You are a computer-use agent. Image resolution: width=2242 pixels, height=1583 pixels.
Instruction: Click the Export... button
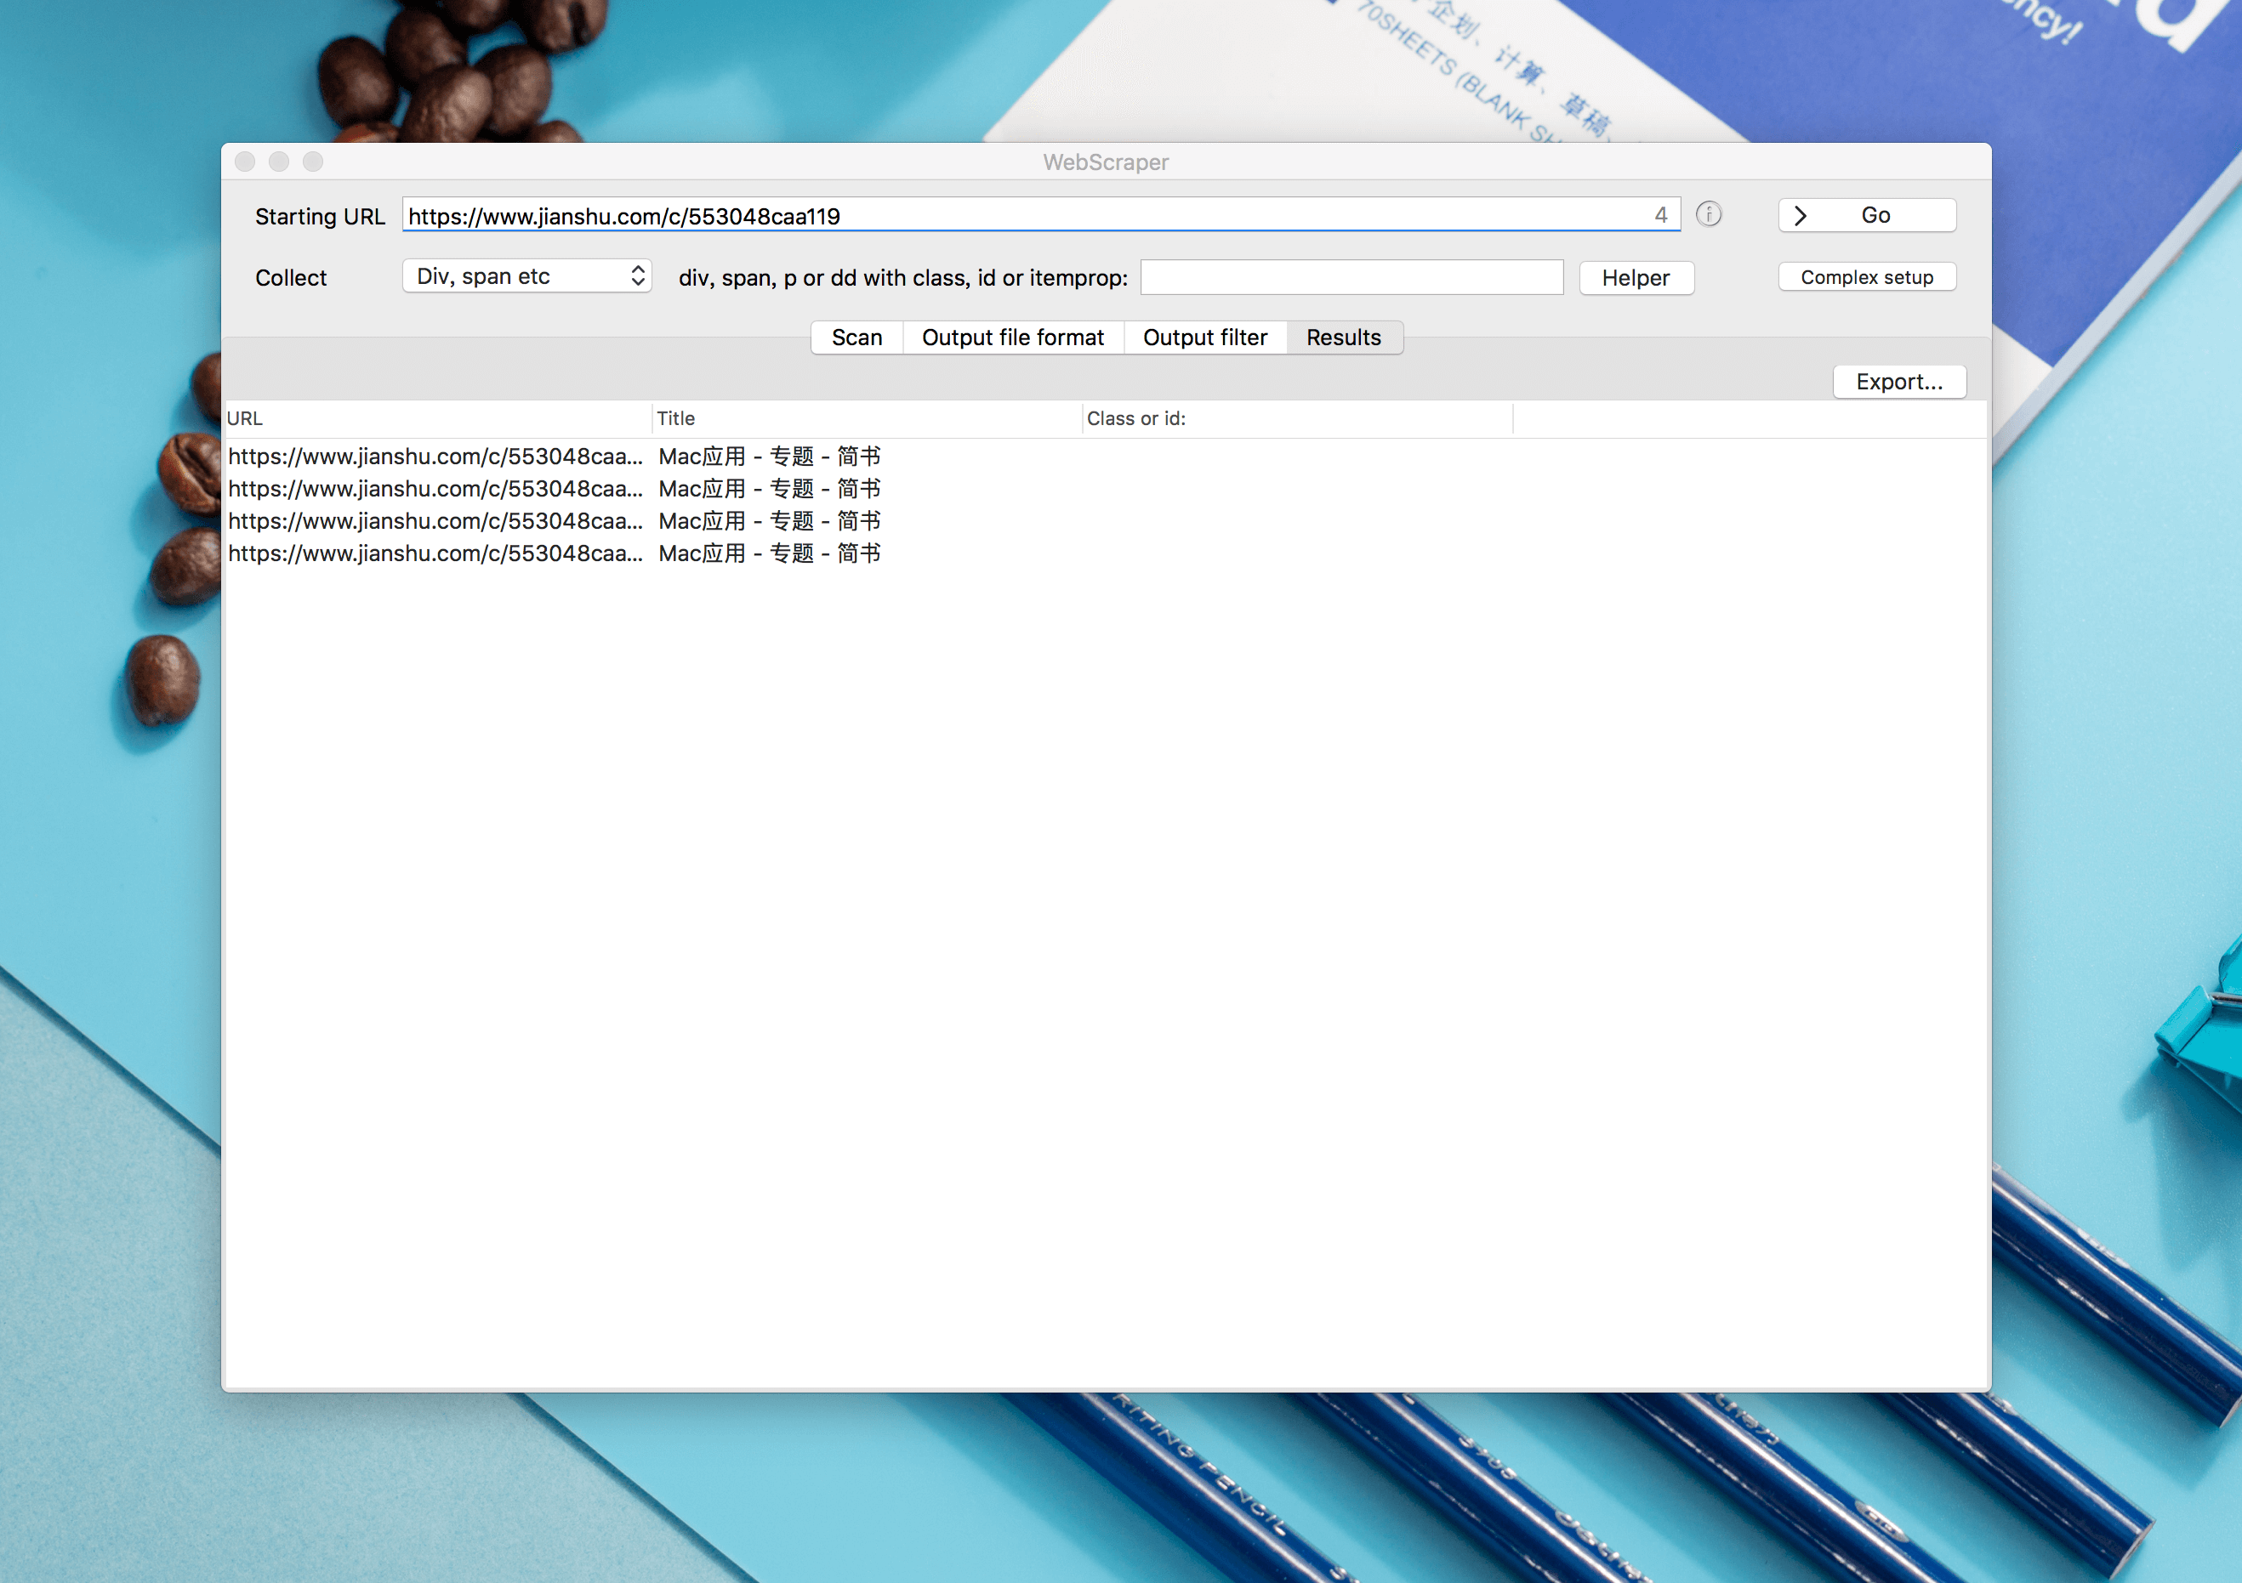tap(1898, 382)
